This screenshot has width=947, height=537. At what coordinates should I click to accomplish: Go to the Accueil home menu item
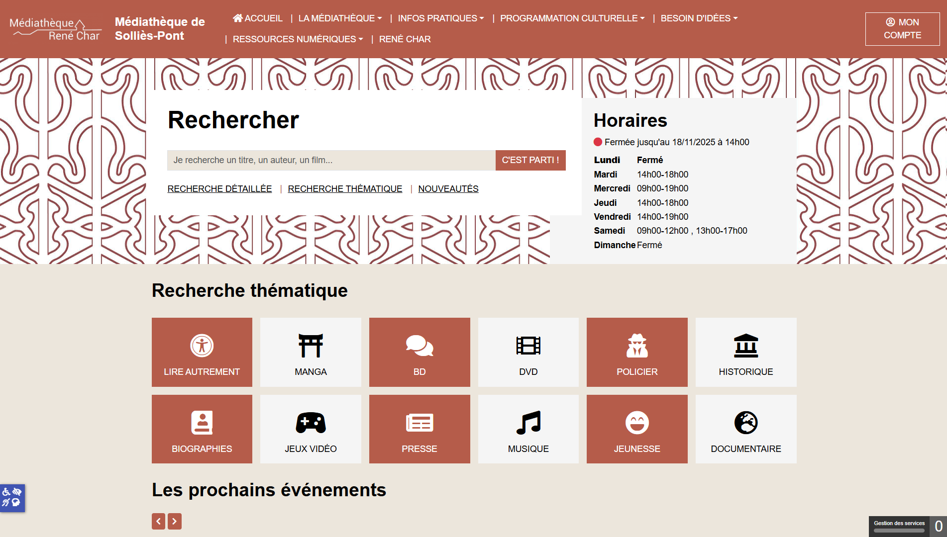258,18
